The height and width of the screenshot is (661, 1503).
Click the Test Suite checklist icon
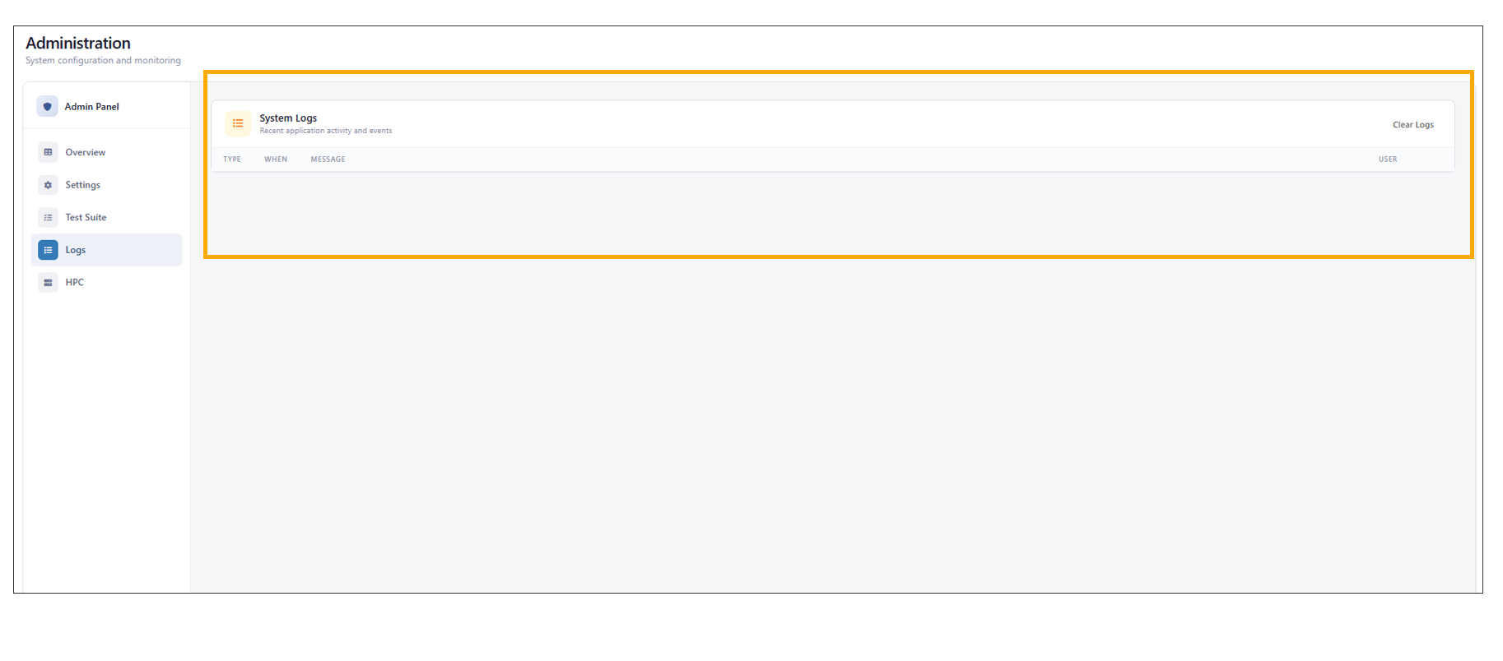pyautogui.click(x=48, y=218)
